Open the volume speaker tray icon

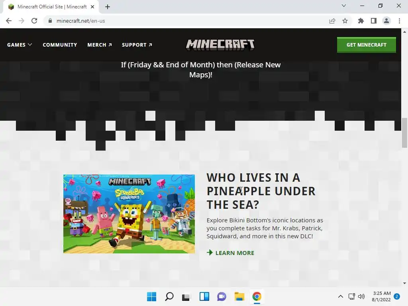tap(361, 296)
